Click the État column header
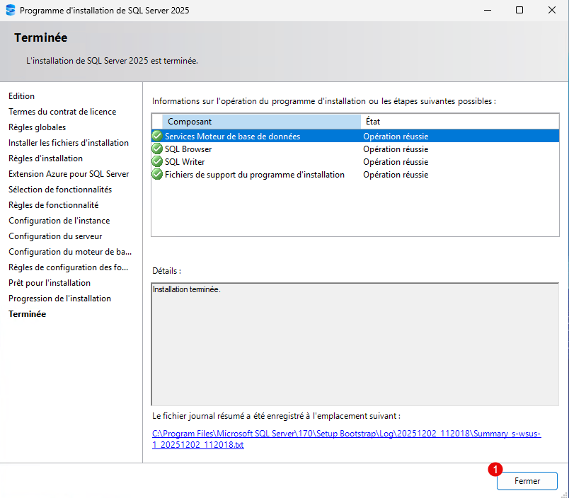Image resolution: width=569 pixels, height=498 pixels. 460,122
